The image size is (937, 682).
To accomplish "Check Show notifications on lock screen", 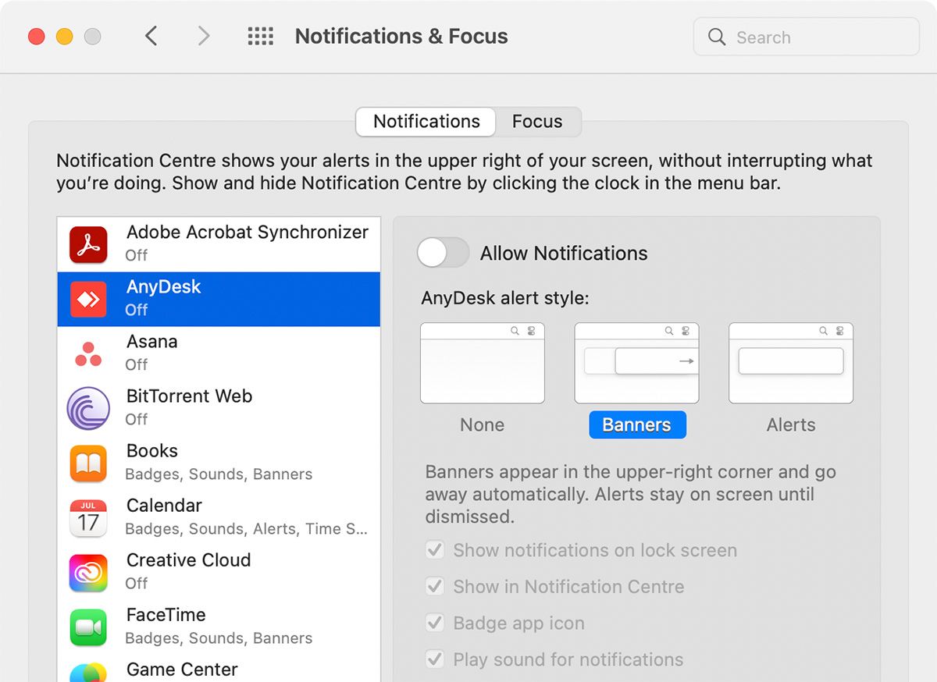I will click(x=435, y=549).
